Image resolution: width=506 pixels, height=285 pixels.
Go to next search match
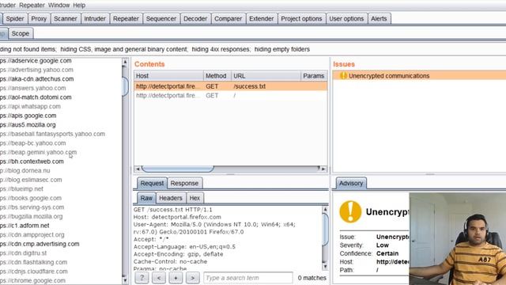tap(193, 278)
